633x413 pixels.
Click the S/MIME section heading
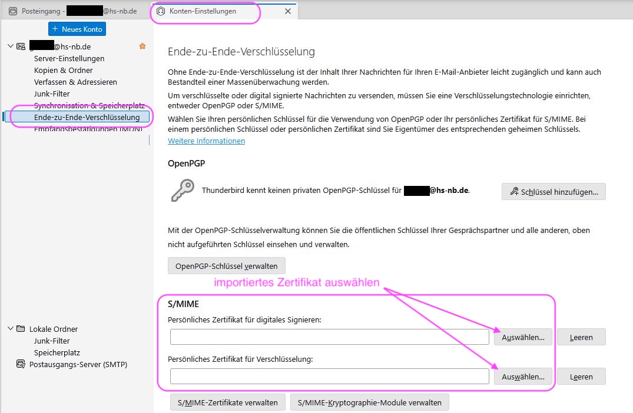184,304
